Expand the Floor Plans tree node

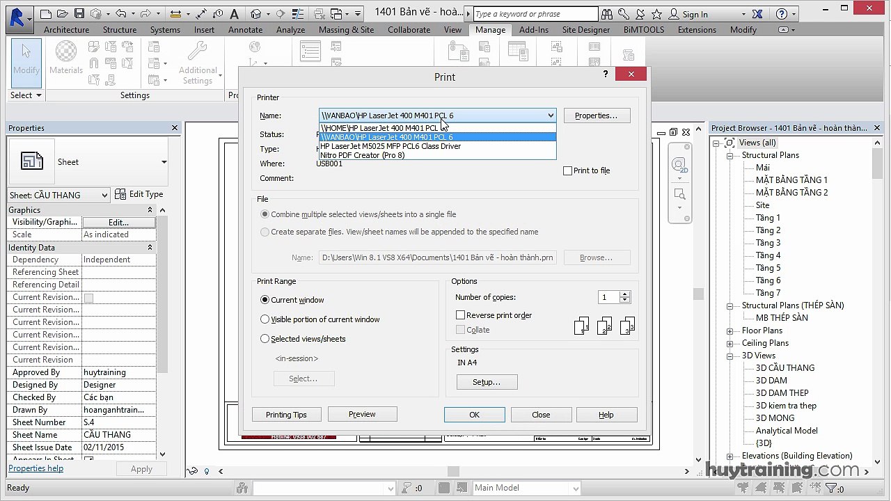click(730, 331)
